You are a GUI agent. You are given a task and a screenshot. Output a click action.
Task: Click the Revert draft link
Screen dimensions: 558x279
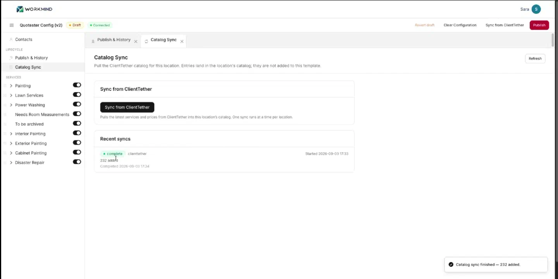pos(425,25)
